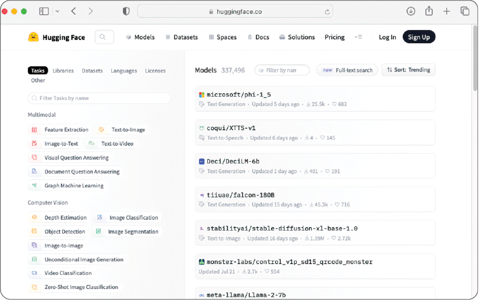Expand the more menu icon beside Pricing
The image size is (483, 302).
coord(358,37)
